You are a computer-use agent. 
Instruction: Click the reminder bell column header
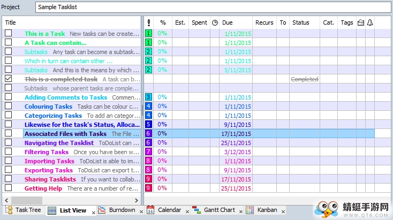pyautogui.click(x=370, y=22)
